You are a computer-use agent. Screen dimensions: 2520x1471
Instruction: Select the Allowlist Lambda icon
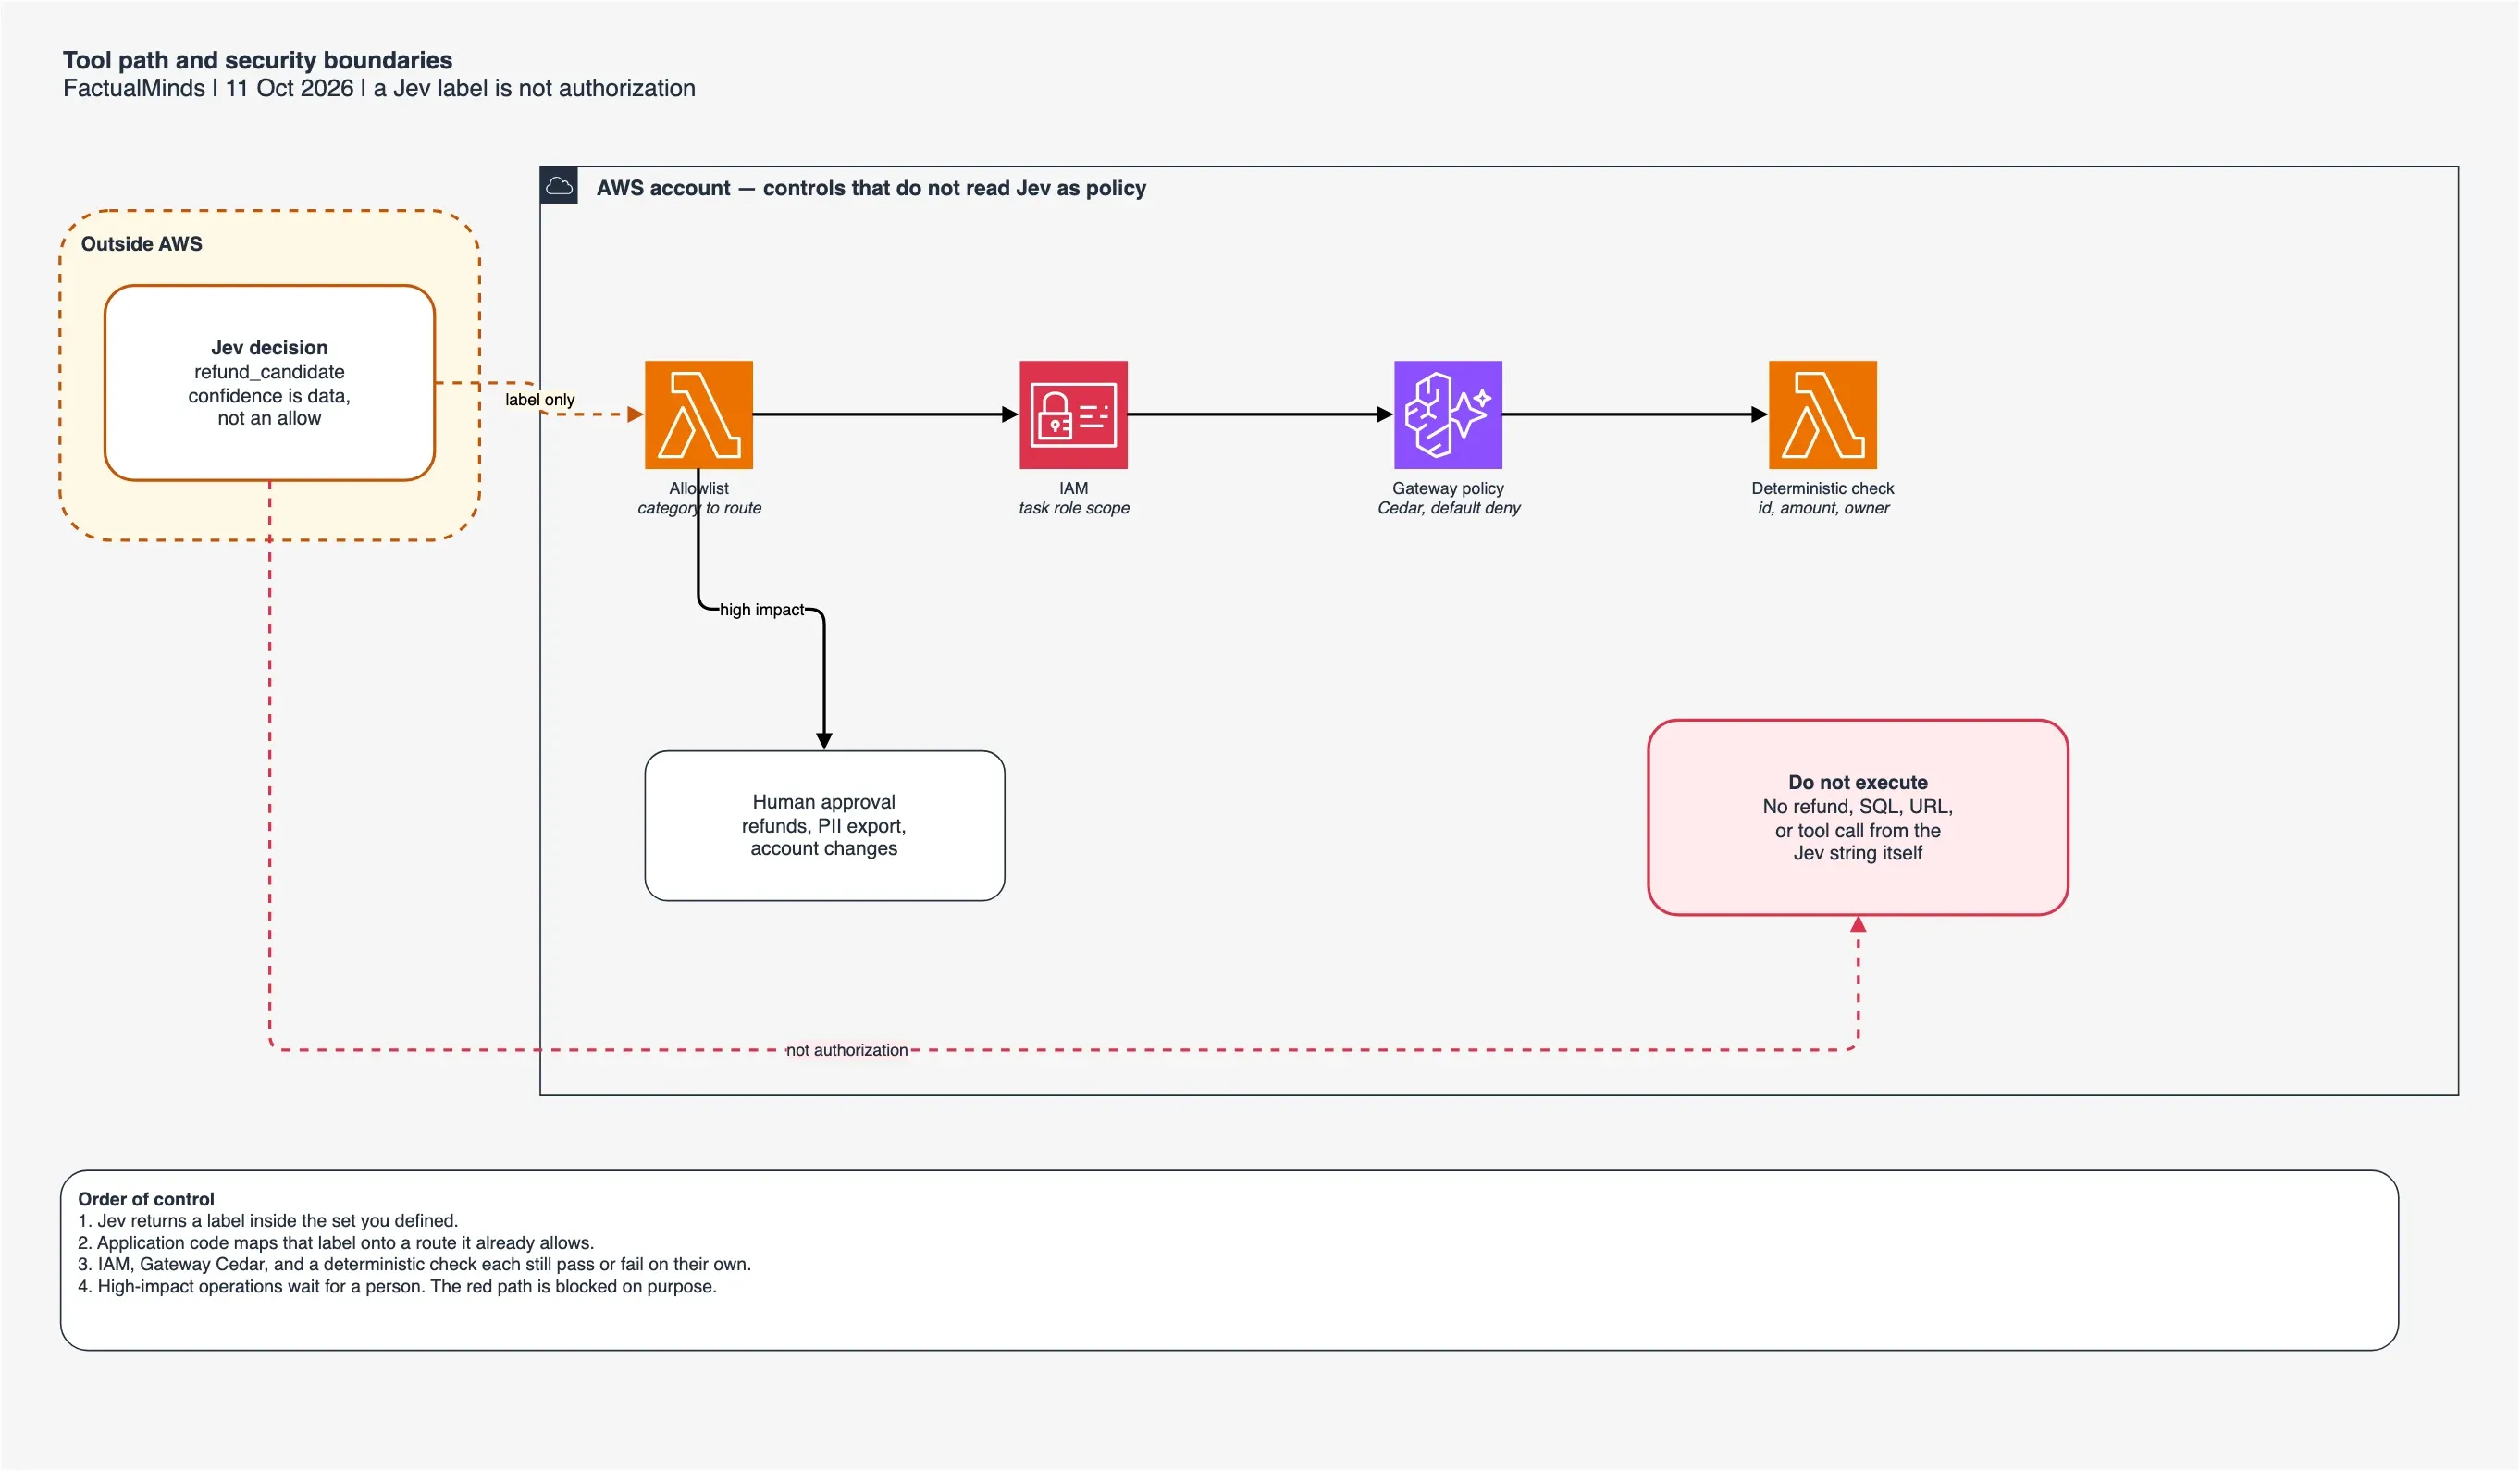698,414
